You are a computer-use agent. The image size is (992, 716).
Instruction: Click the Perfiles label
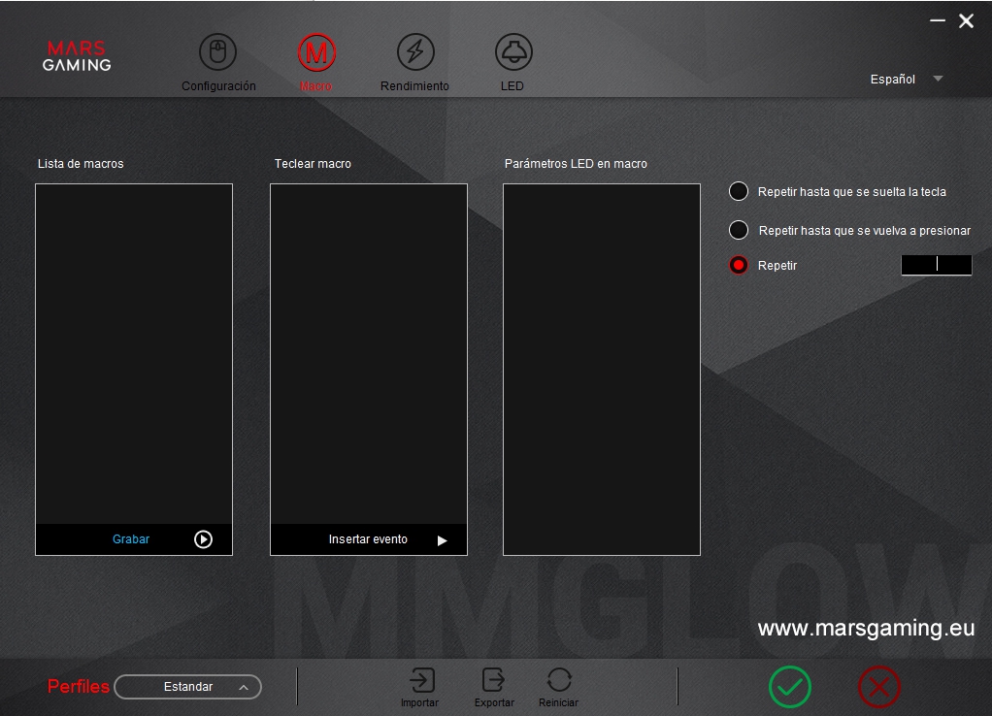tap(79, 687)
